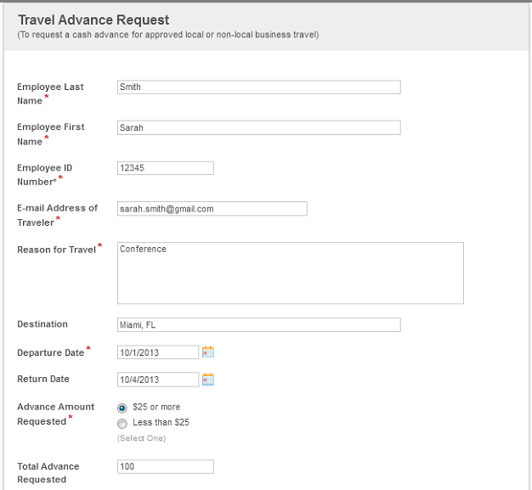Click the E-mail Address of Traveler field

coord(212,209)
